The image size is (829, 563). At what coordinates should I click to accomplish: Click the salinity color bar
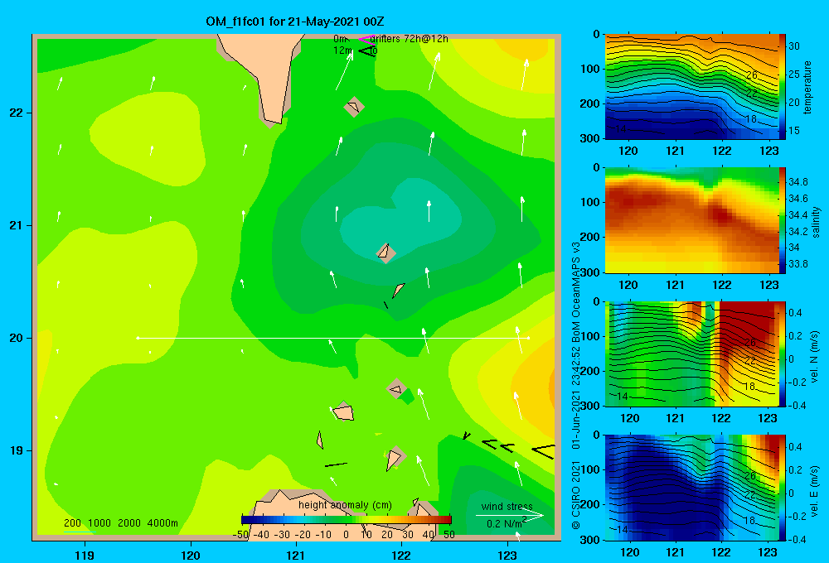click(x=783, y=220)
